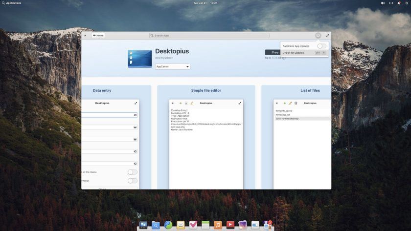The image size is (411, 231).
Task: Click the Desktopius app icon
Action: point(139,59)
